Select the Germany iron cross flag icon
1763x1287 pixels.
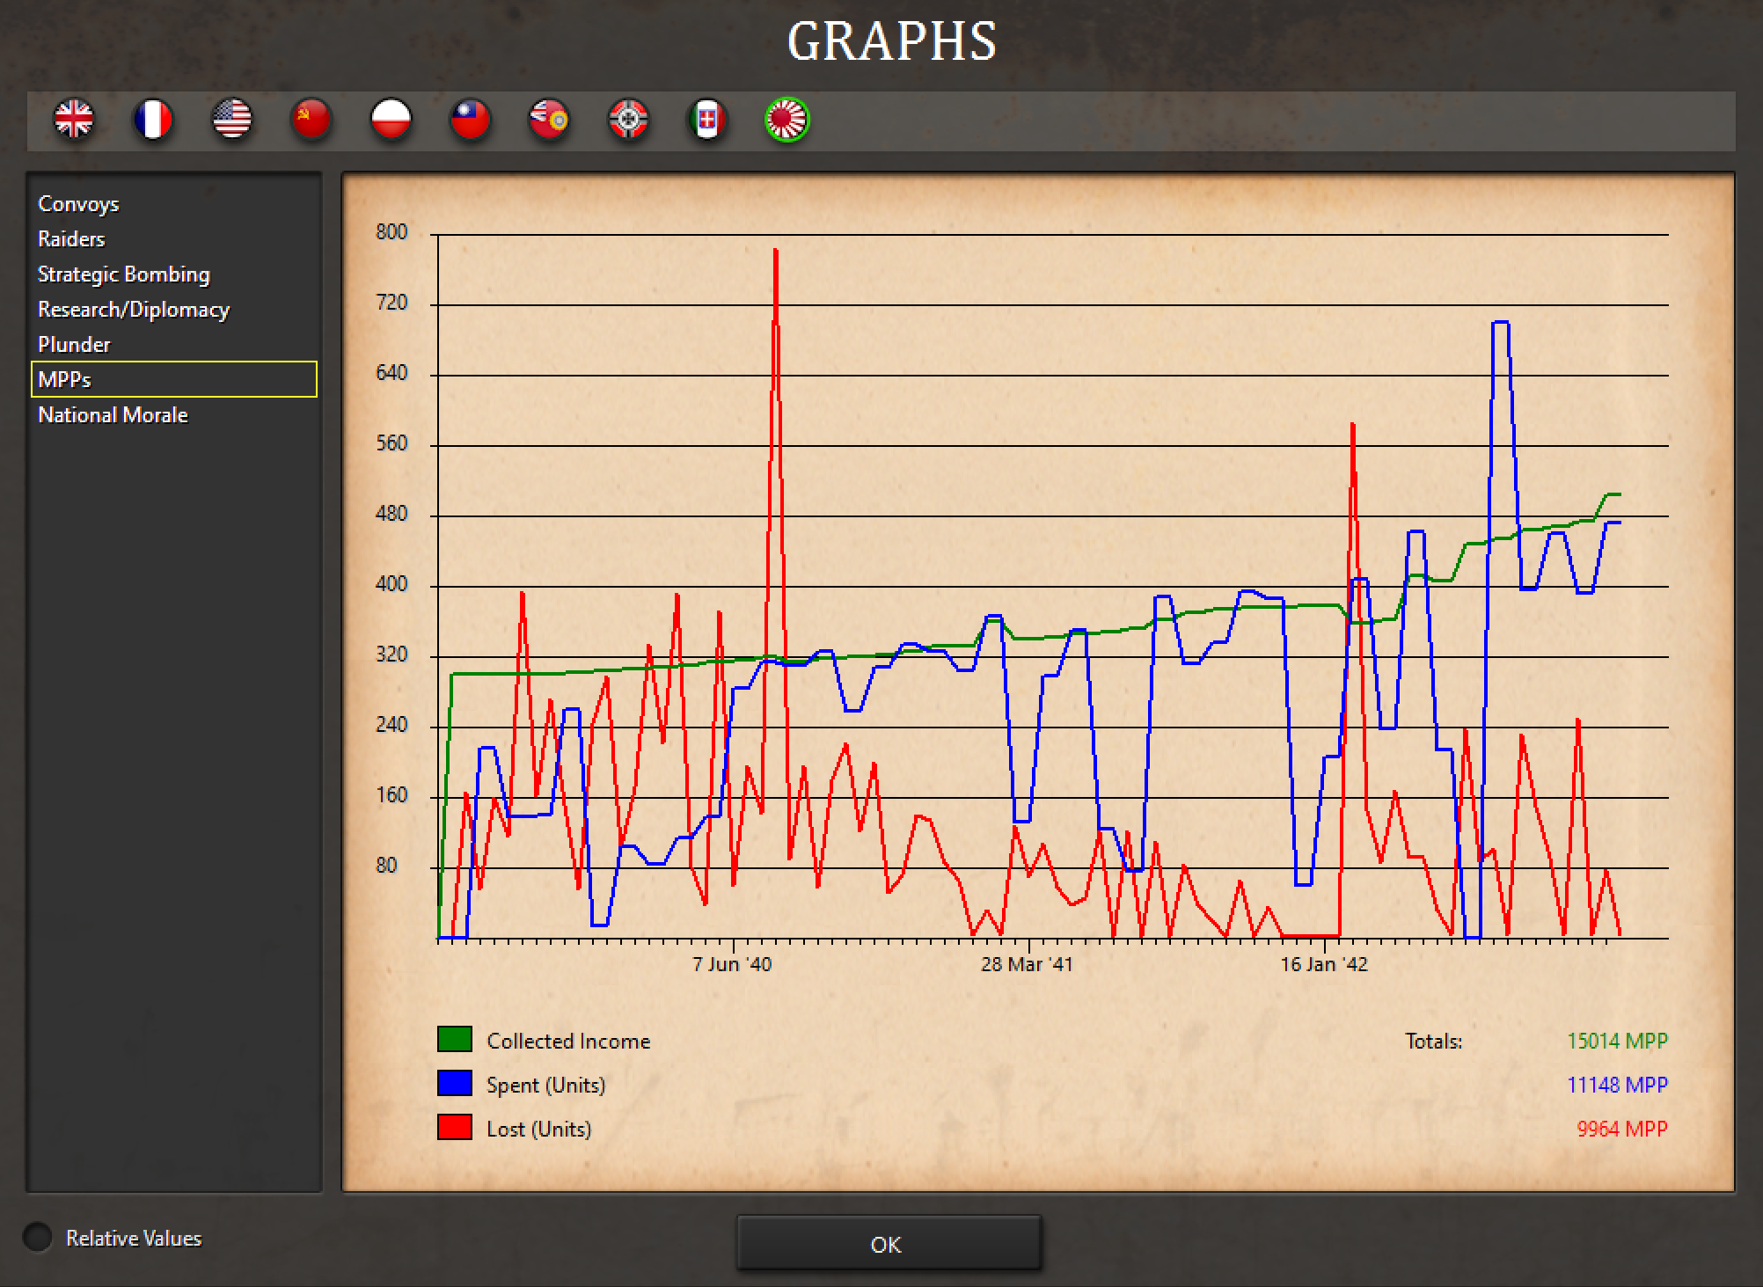tap(628, 119)
